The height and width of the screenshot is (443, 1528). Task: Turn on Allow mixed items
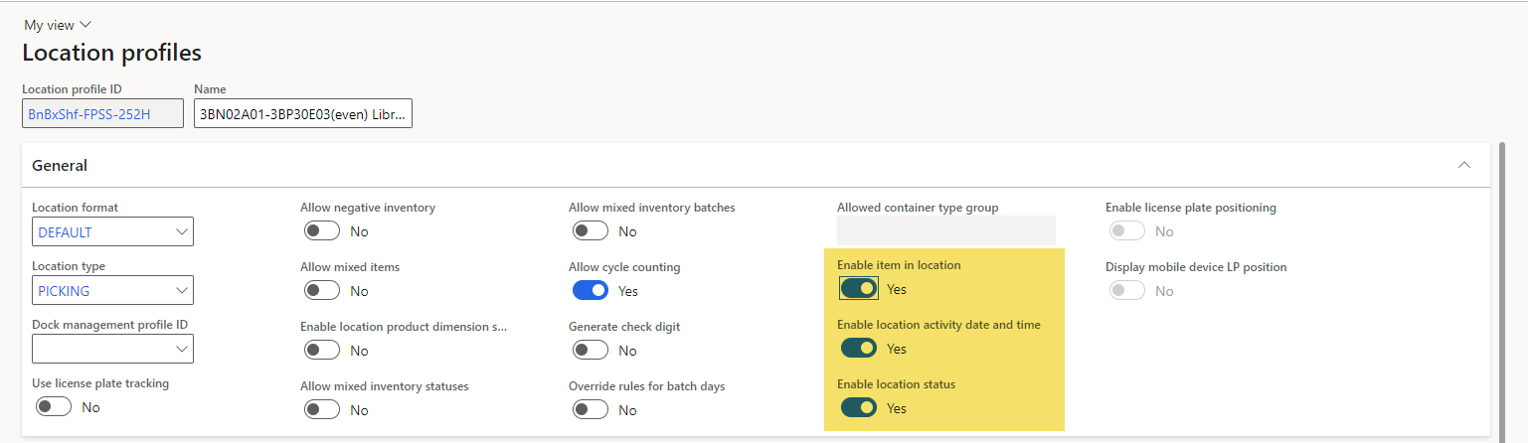(x=322, y=291)
